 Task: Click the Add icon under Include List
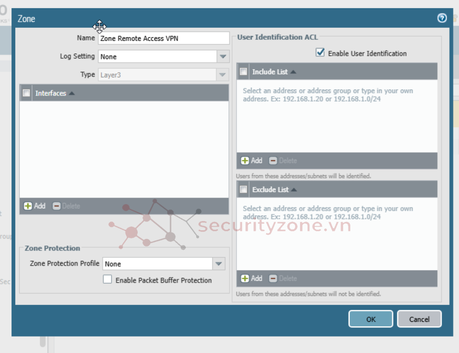[x=245, y=160]
